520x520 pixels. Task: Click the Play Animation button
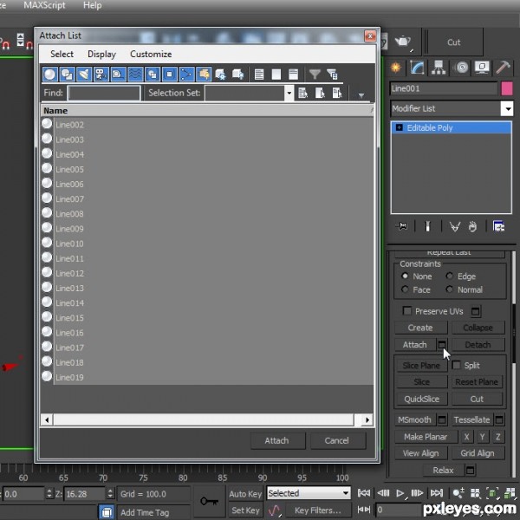click(x=400, y=493)
